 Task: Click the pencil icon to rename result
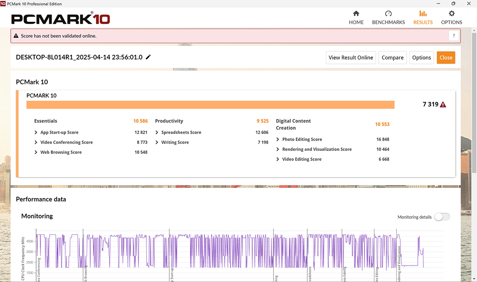(148, 57)
